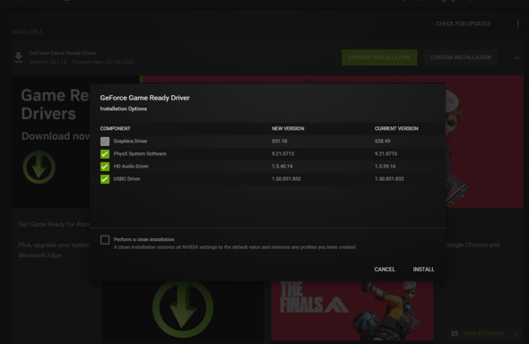Click CHECK FOR UPDATES link
This screenshot has height=344, width=529.
(463, 24)
